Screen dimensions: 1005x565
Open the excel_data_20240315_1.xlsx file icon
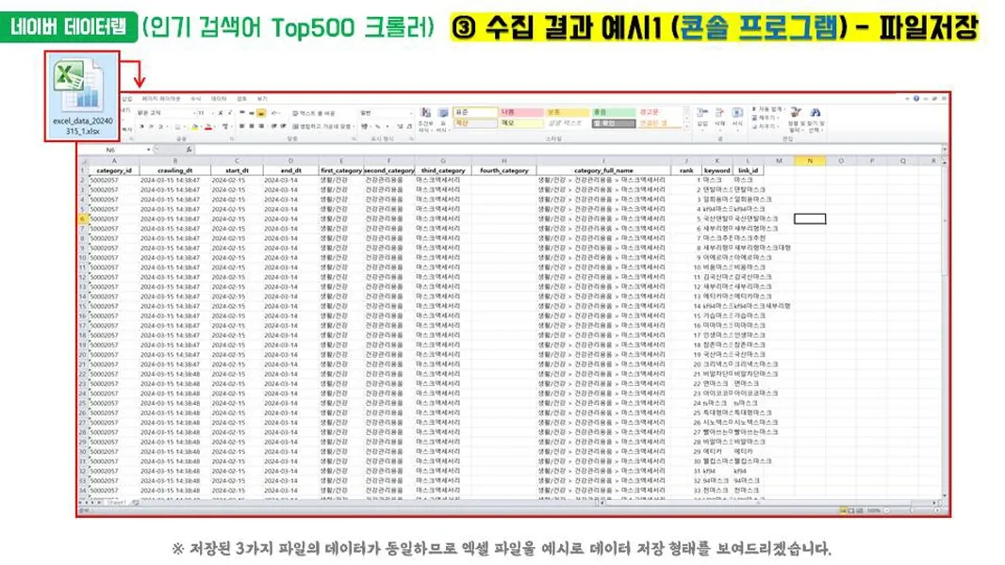pos(82,97)
